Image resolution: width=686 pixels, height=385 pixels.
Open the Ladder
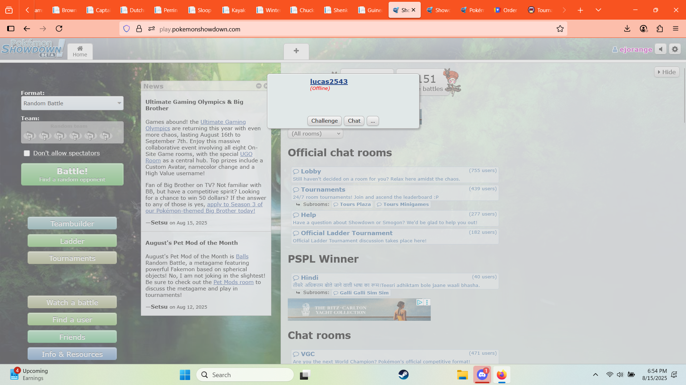point(72,241)
